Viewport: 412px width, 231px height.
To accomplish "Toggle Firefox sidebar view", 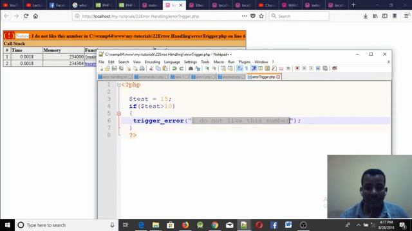I will (385, 16).
